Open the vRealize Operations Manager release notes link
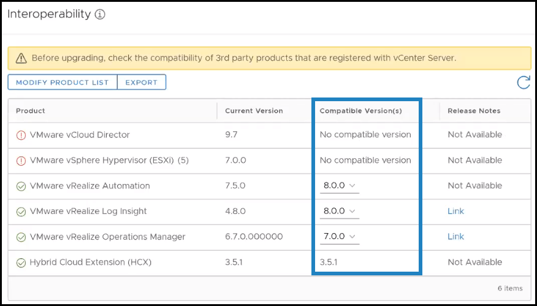 pyautogui.click(x=456, y=237)
